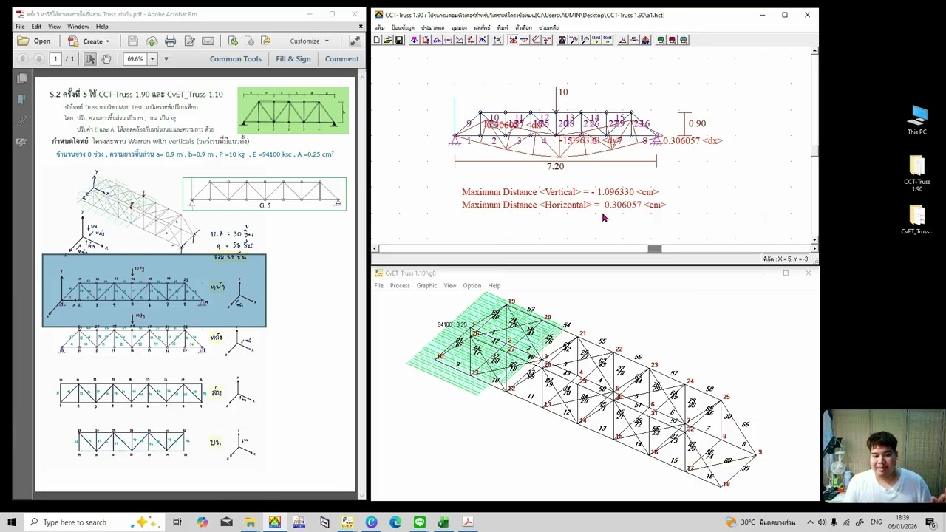Click the first green display icon in CCT-Truss
Viewport: 946px width, 532px height.
[661, 40]
